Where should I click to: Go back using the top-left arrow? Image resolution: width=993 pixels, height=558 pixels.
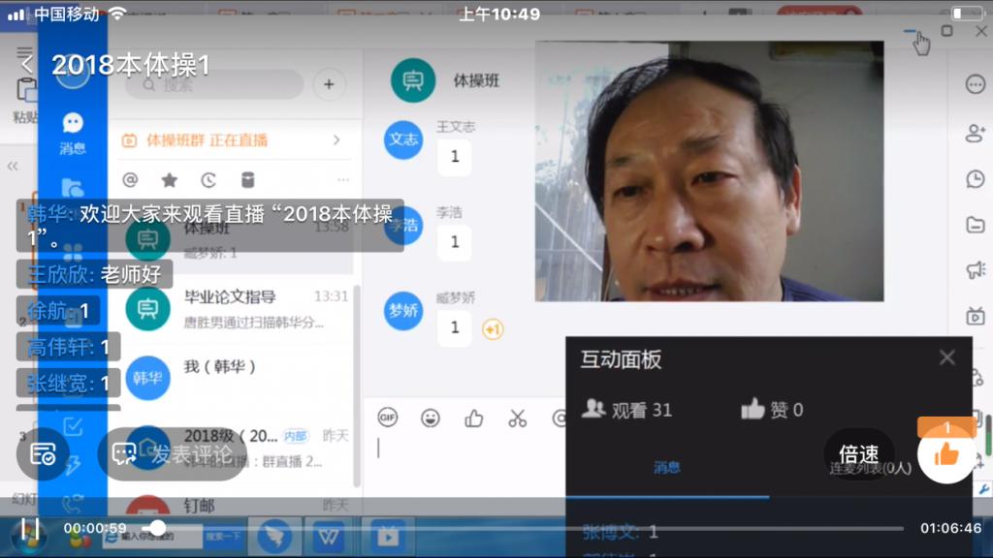coord(27,65)
